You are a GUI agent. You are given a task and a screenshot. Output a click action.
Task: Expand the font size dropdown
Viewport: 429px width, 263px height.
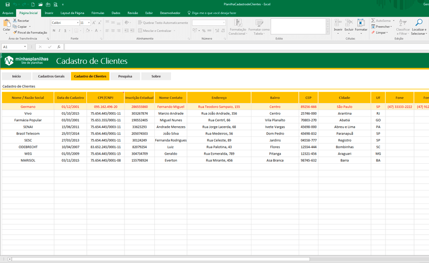89,23
